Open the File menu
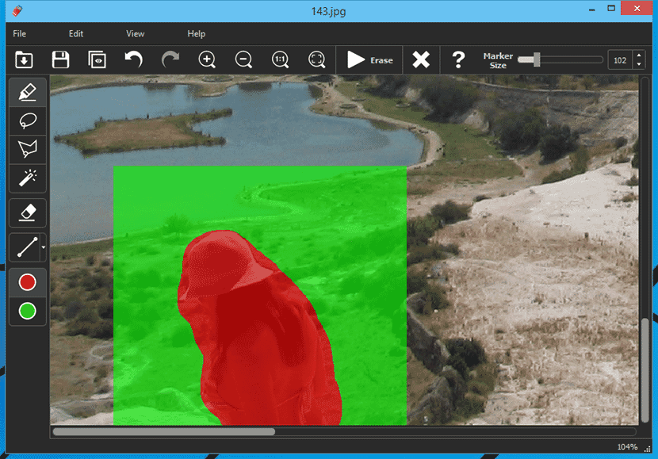Viewport: 658px width, 459px height. point(20,34)
